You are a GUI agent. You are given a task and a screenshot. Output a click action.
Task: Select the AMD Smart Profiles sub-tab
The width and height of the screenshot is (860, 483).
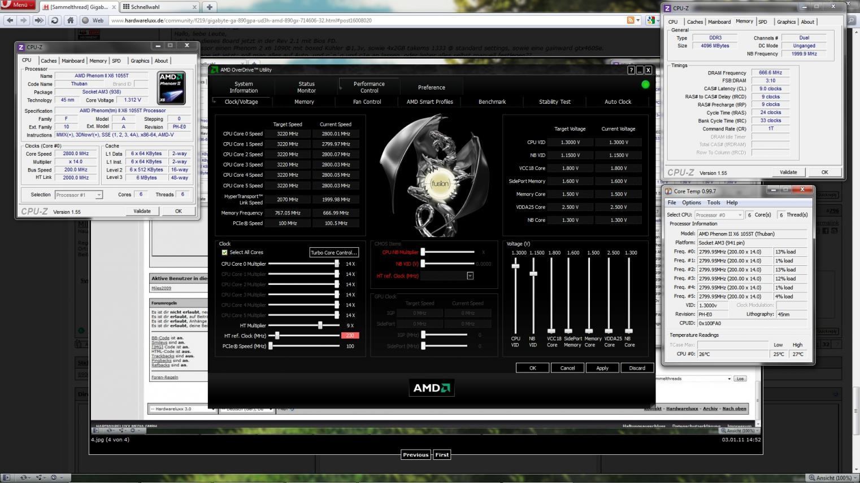pos(429,102)
